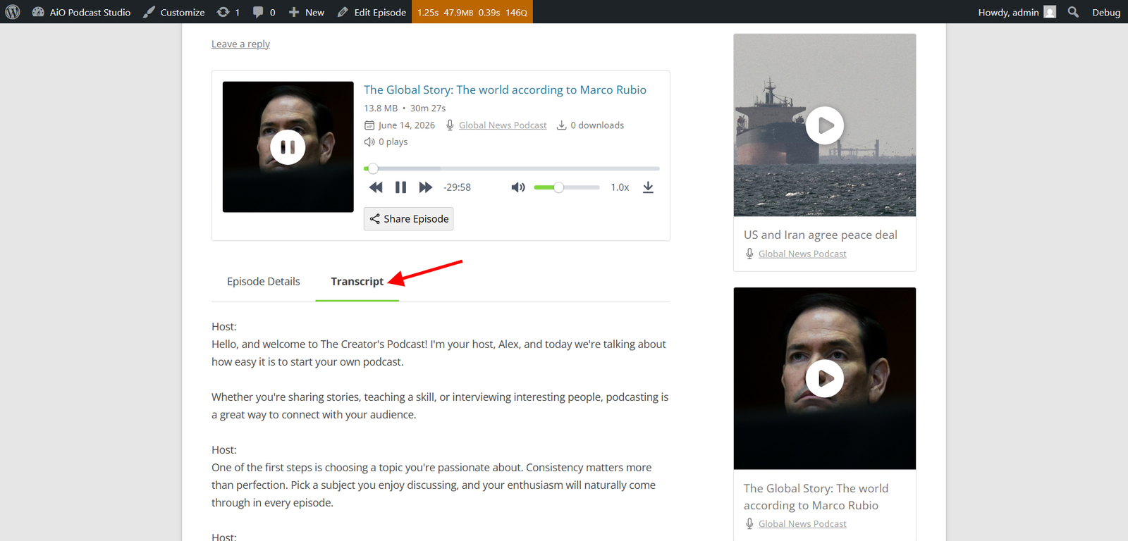Follow the Leave a reply link
Screen dimensions: 1128x541
(x=240, y=44)
